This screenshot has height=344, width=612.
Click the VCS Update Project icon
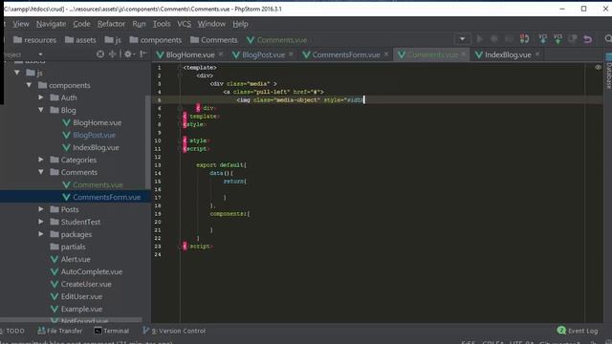click(x=543, y=39)
